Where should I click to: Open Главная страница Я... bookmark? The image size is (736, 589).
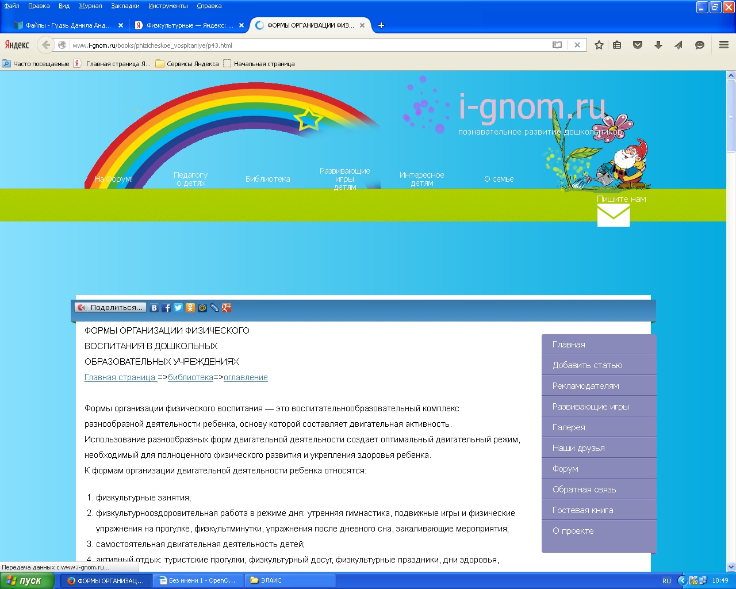[112, 64]
